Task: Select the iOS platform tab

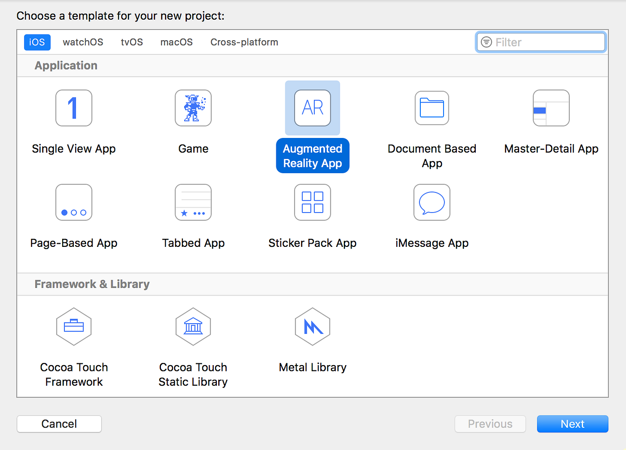Action: tap(37, 42)
